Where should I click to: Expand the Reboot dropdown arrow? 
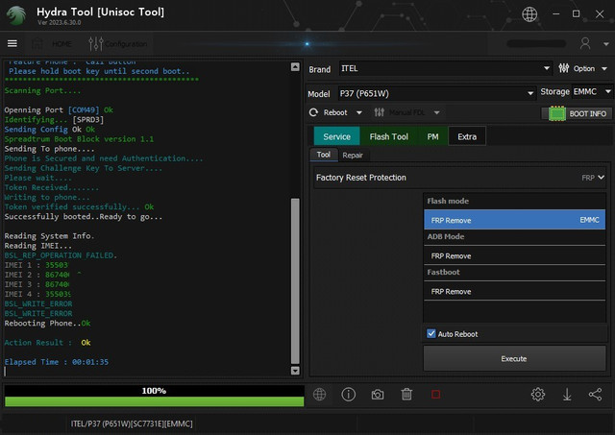point(358,113)
